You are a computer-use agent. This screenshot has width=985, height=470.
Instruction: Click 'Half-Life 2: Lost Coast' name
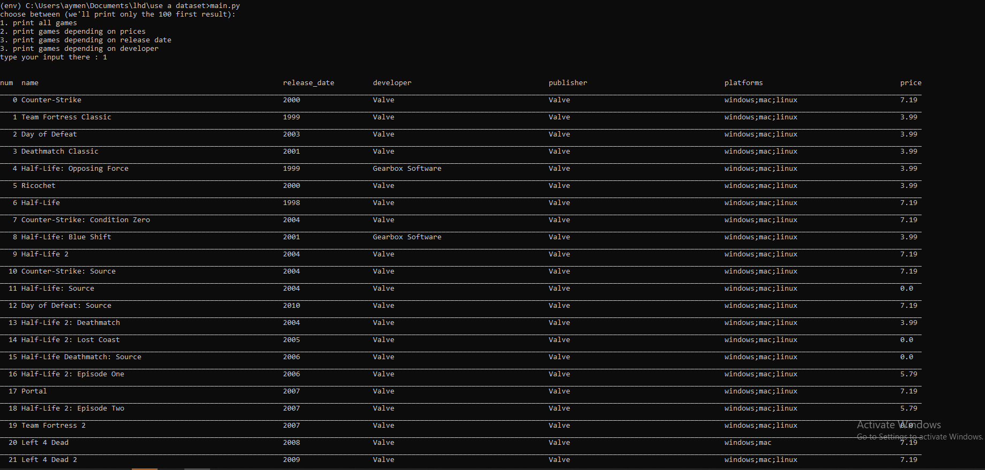coord(71,340)
